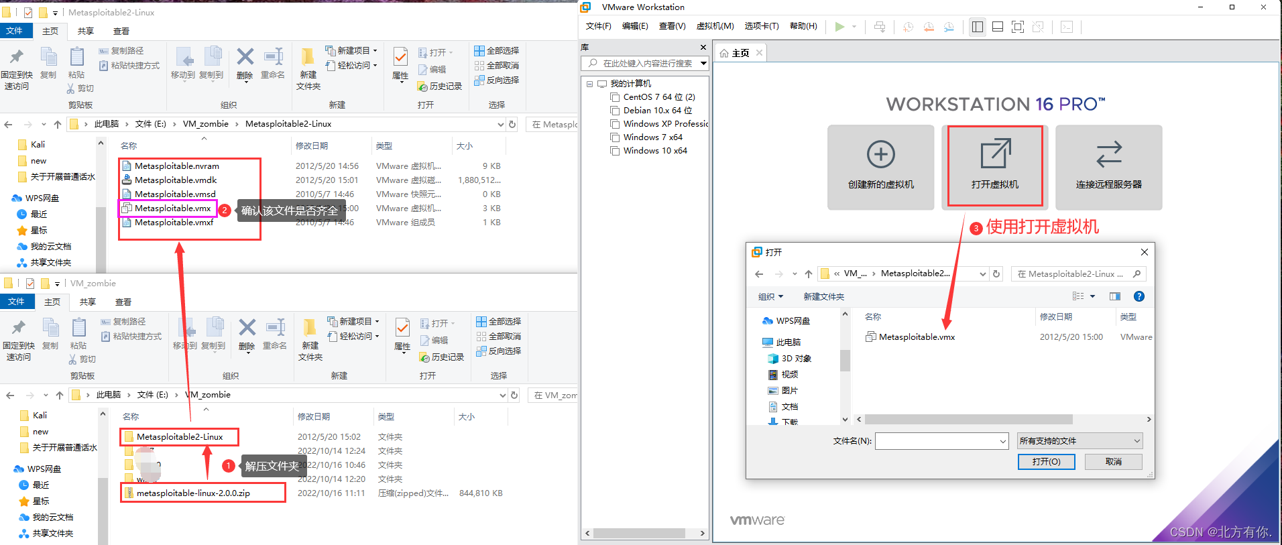The height and width of the screenshot is (545, 1282).
Task: Expand the address path dropdown in 打开 dialog
Action: pos(983,274)
